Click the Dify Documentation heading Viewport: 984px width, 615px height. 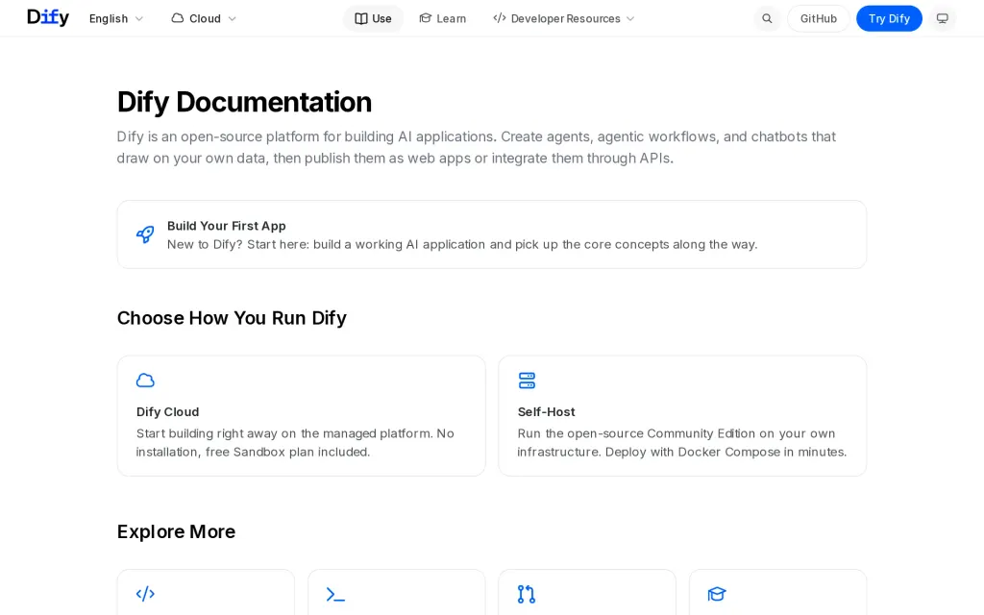pyautogui.click(x=244, y=102)
